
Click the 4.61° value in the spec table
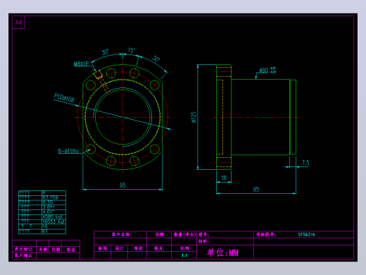tap(48, 212)
